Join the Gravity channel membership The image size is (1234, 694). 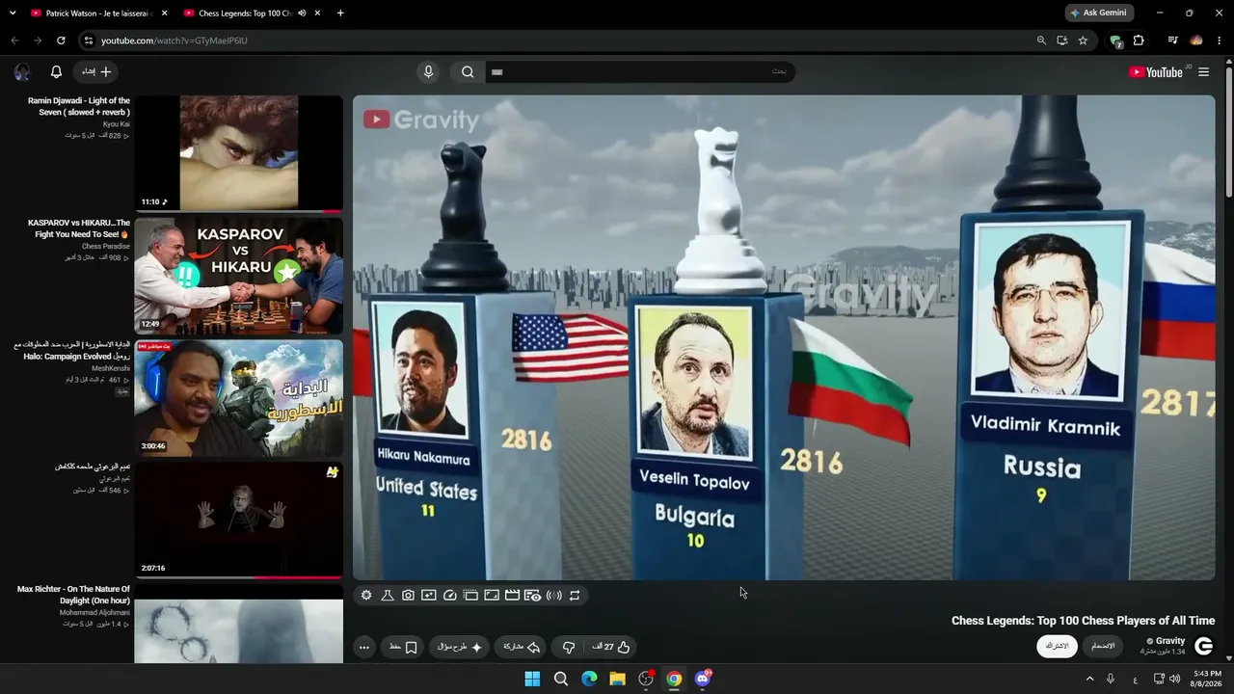[1104, 646]
